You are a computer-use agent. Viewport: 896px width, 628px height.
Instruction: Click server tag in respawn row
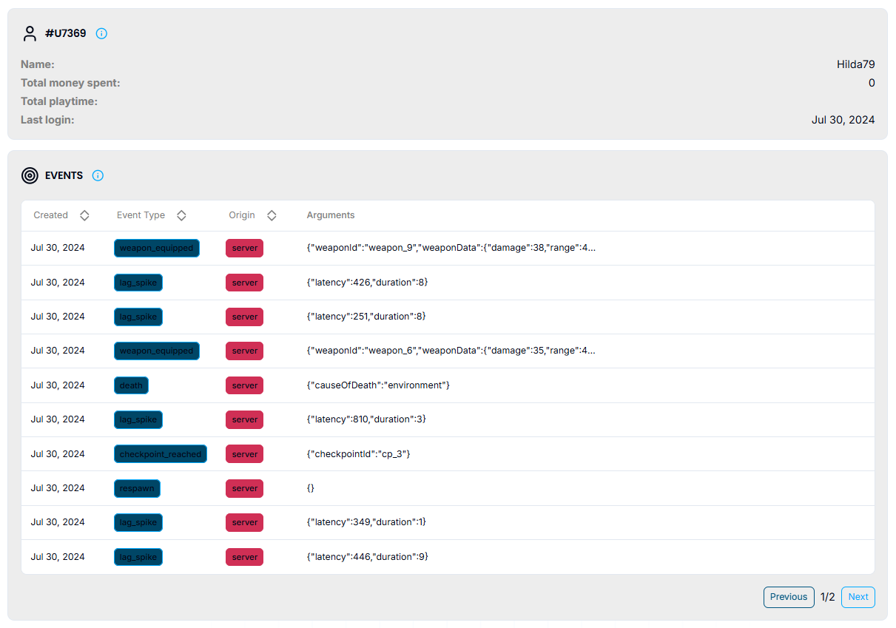[x=245, y=488]
